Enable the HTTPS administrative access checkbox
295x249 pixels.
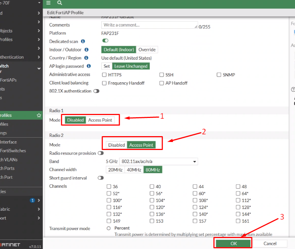pos(104,75)
